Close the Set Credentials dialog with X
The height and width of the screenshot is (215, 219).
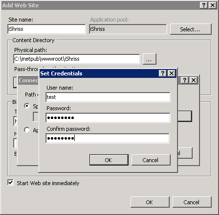(172, 73)
